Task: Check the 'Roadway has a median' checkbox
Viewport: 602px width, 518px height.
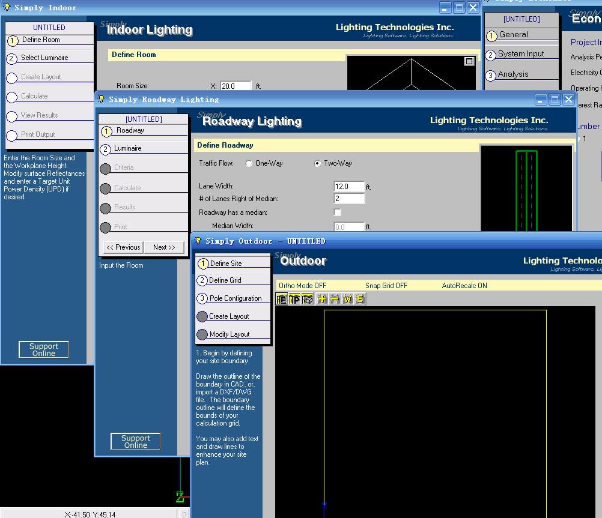Action: tap(338, 212)
